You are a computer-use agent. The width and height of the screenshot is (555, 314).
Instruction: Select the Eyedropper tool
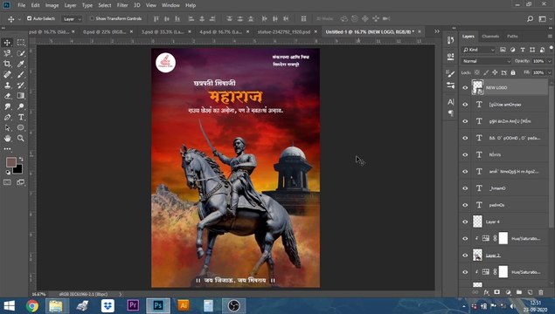pyautogui.click(x=21, y=64)
